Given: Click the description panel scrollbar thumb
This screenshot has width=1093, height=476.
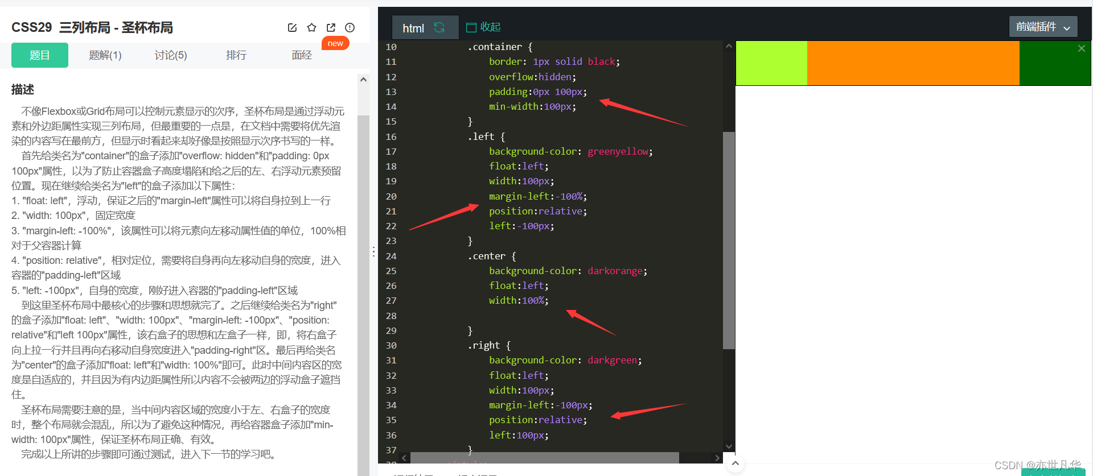Looking at the screenshot, I should [363, 296].
